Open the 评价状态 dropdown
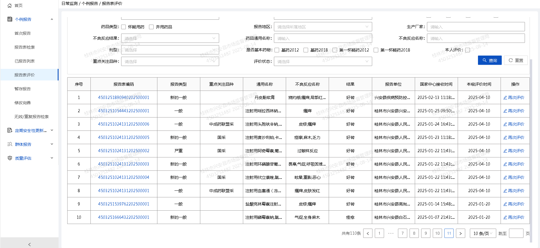The image size is (540, 248). [323, 61]
